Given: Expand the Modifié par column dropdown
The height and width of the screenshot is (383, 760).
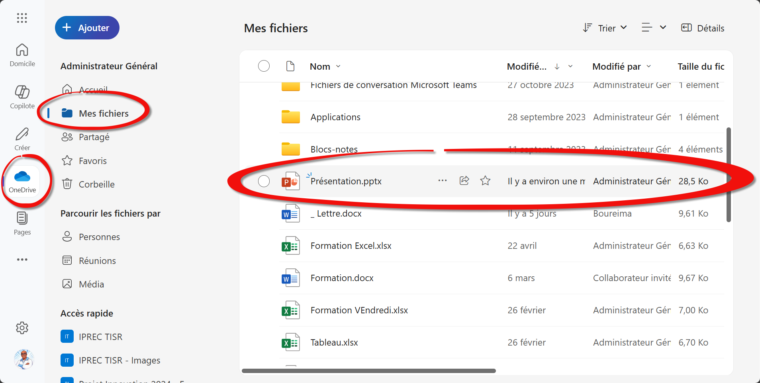Looking at the screenshot, I should point(649,66).
